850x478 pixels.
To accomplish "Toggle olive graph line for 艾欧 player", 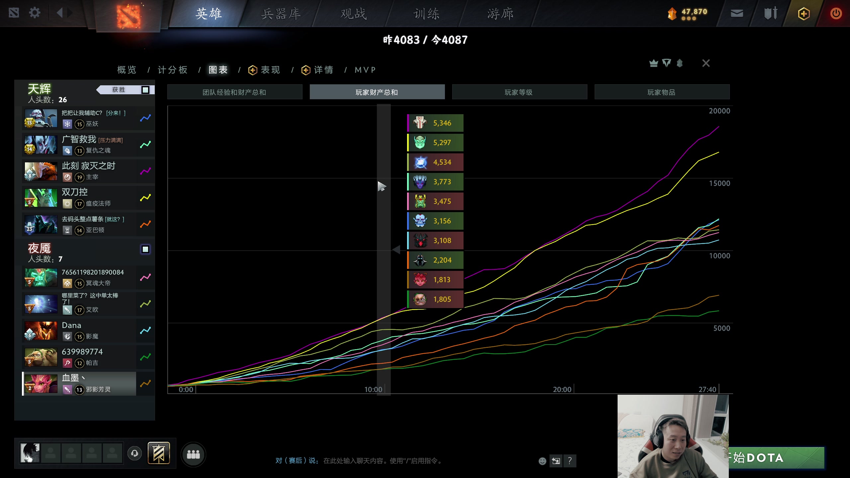I will tap(145, 304).
